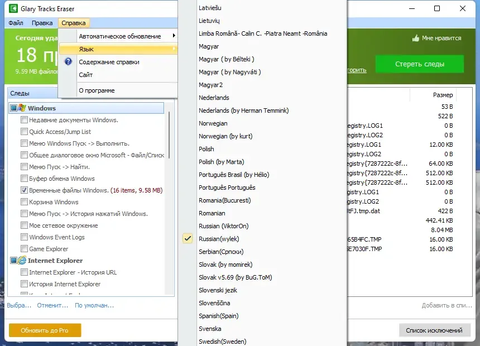The image size is (480, 346).
Task: Open the Правка menu
Action: tap(42, 23)
